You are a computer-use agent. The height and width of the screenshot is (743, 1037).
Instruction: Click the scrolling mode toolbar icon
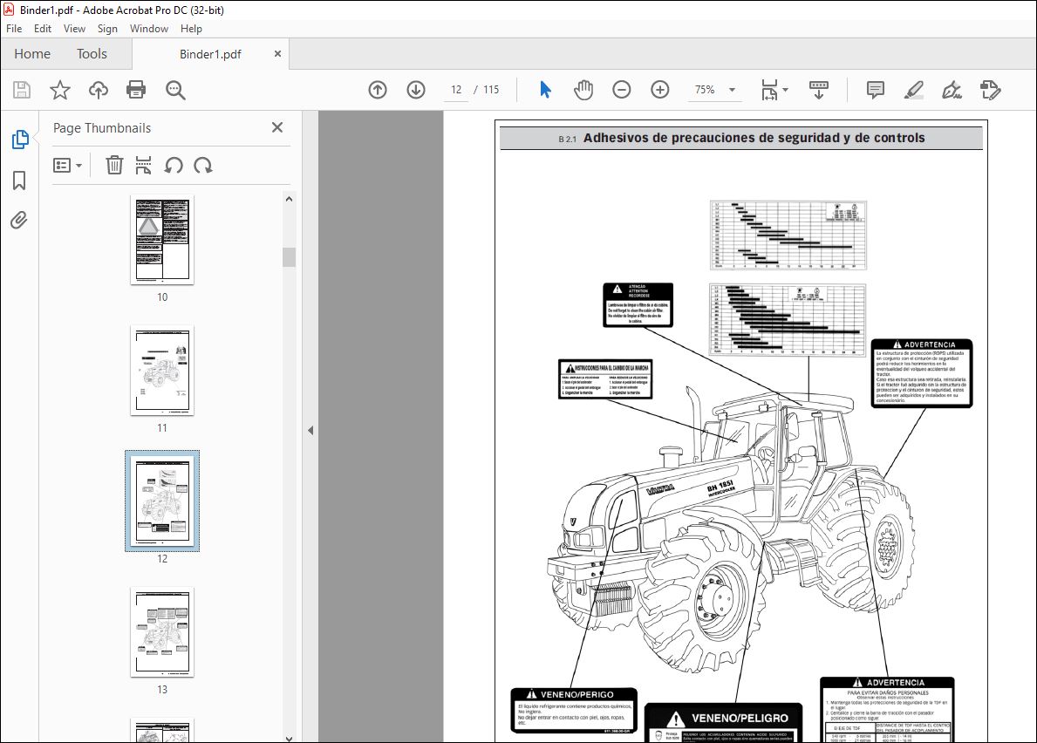coord(819,90)
